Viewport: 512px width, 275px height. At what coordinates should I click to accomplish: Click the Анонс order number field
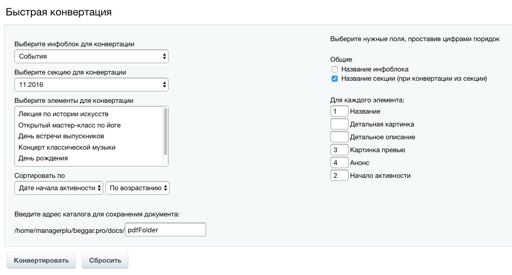(339, 163)
